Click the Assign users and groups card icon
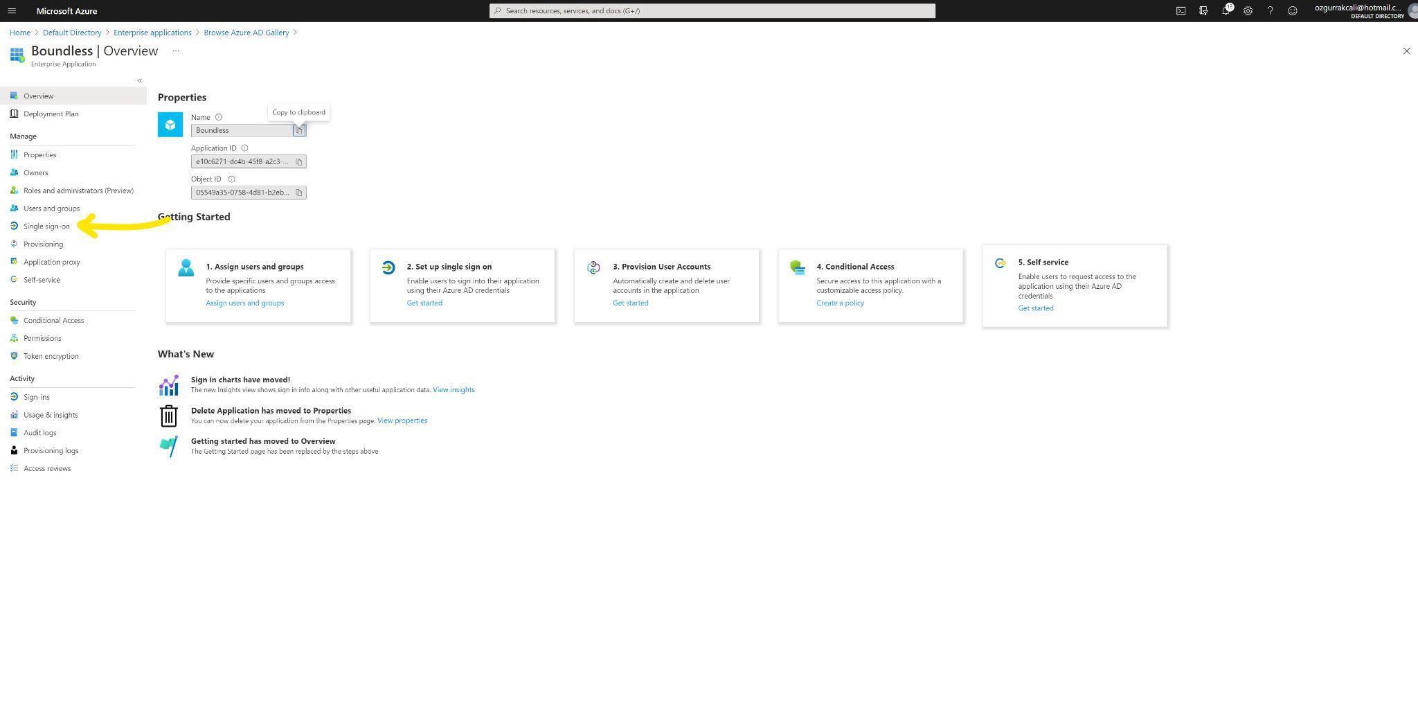The width and height of the screenshot is (1418, 710). [186, 267]
